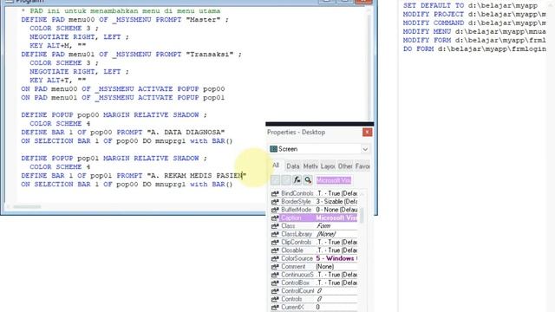Click MODIFY COMMAND line in Command window
This screenshot has width=555, height=312.
[x=474, y=23]
